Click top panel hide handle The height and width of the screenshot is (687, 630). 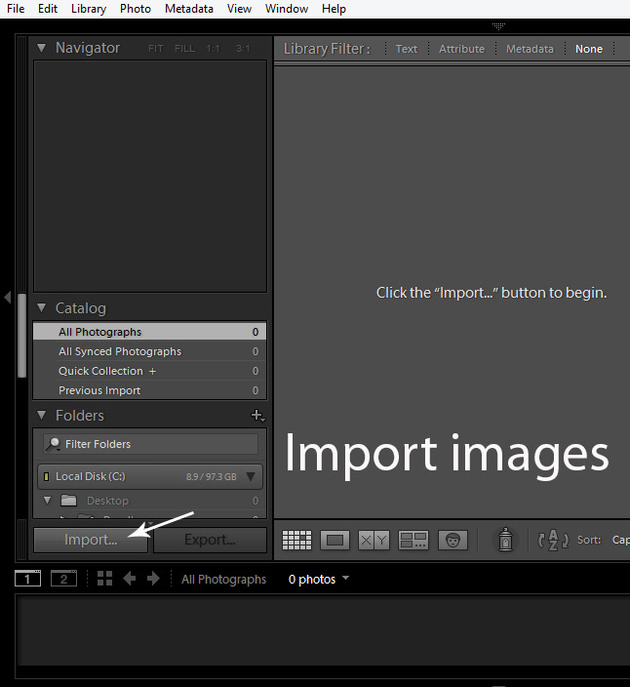coord(498,26)
